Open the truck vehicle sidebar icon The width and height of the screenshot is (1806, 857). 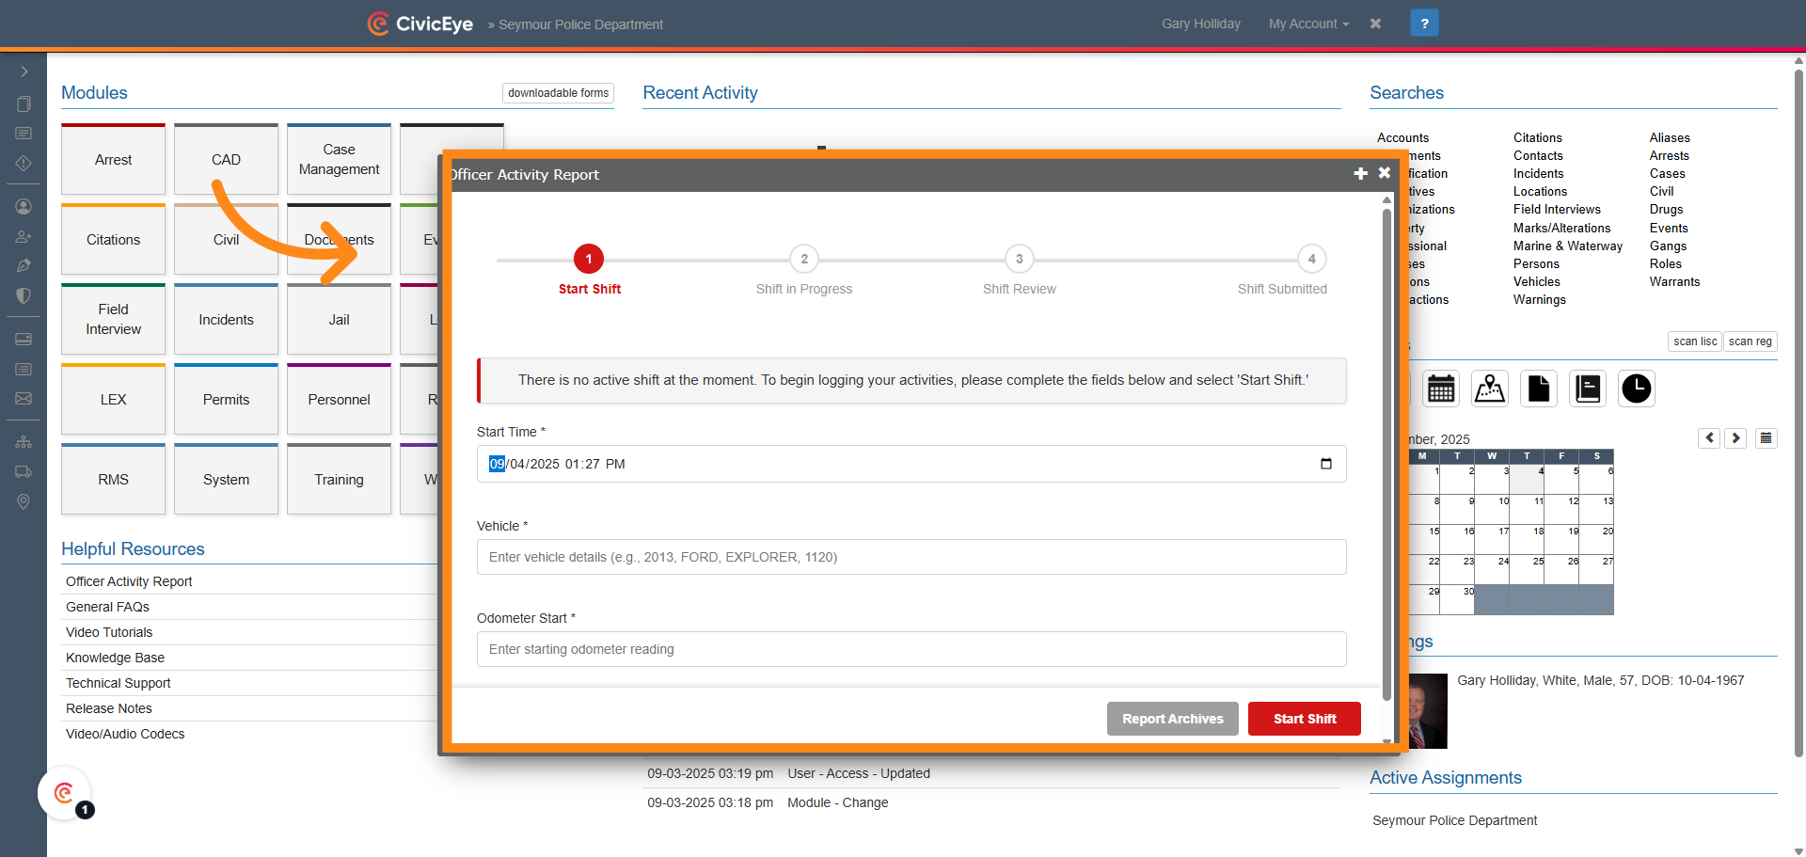[x=24, y=471]
